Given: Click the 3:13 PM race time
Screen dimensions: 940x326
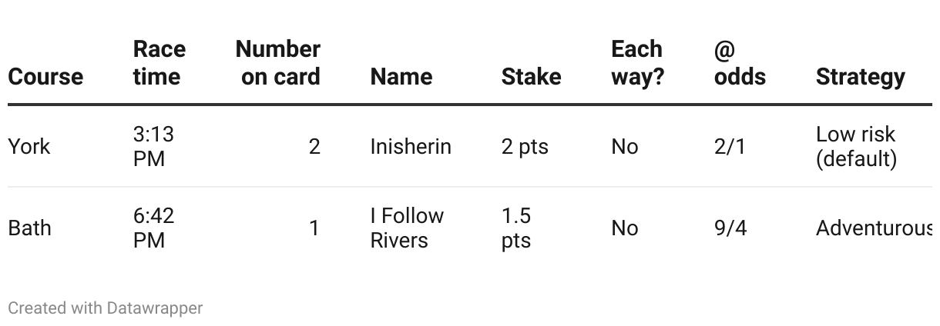Looking at the screenshot, I should [x=153, y=146].
